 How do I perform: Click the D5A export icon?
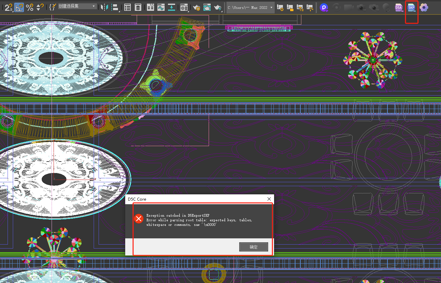click(399, 7)
